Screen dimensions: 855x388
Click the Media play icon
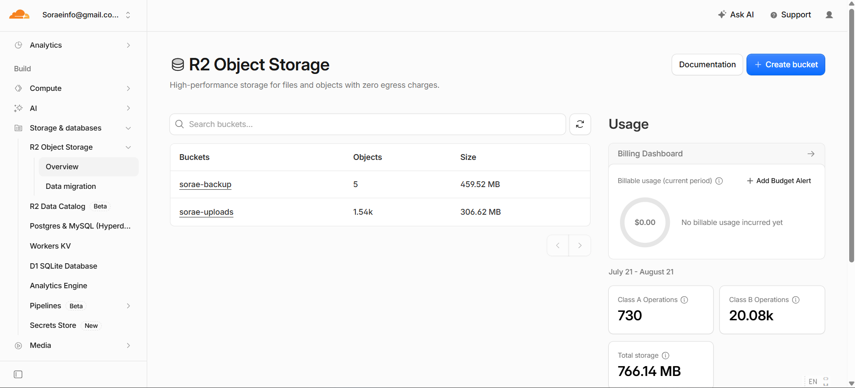click(x=18, y=345)
